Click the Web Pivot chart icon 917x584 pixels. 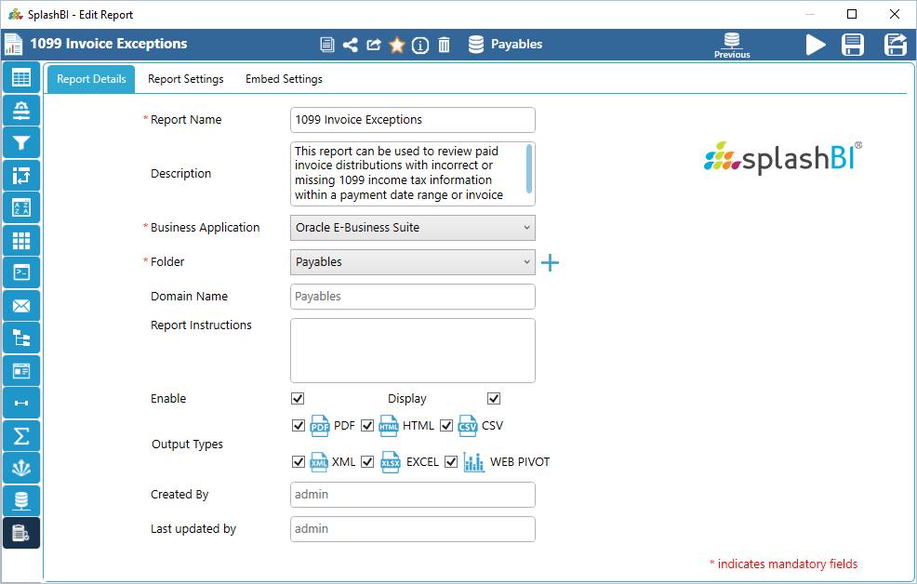coord(473,462)
